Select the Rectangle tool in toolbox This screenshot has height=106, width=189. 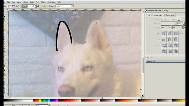tap(4, 34)
